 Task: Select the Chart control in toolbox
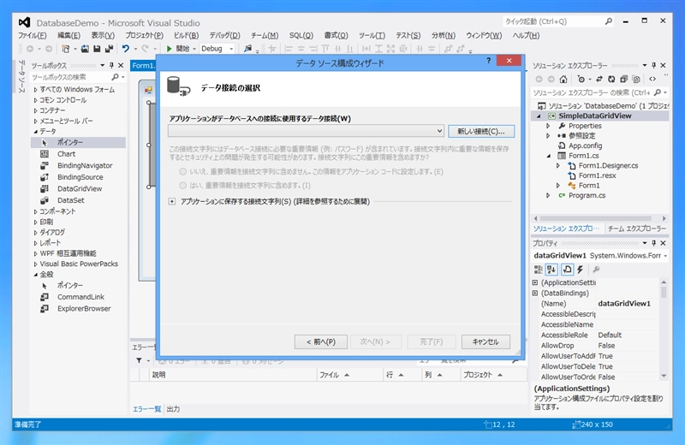pyautogui.click(x=66, y=154)
